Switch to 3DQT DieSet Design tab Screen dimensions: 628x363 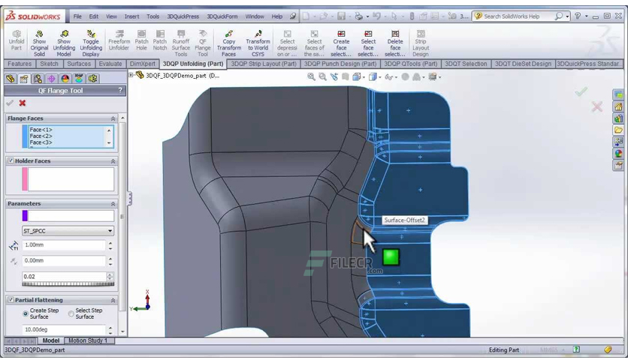click(523, 64)
